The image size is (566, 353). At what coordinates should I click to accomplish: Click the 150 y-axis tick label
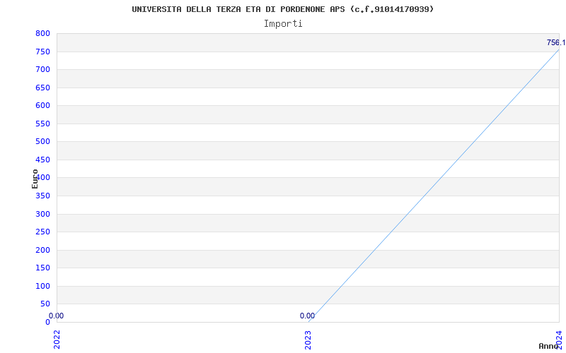(42, 268)
